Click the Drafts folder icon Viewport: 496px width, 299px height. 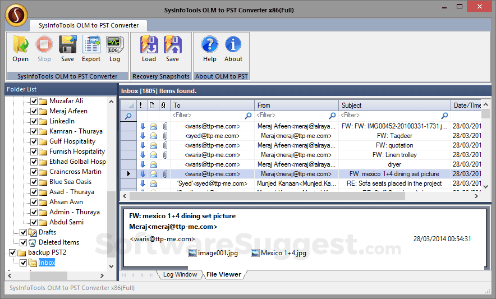33,233
